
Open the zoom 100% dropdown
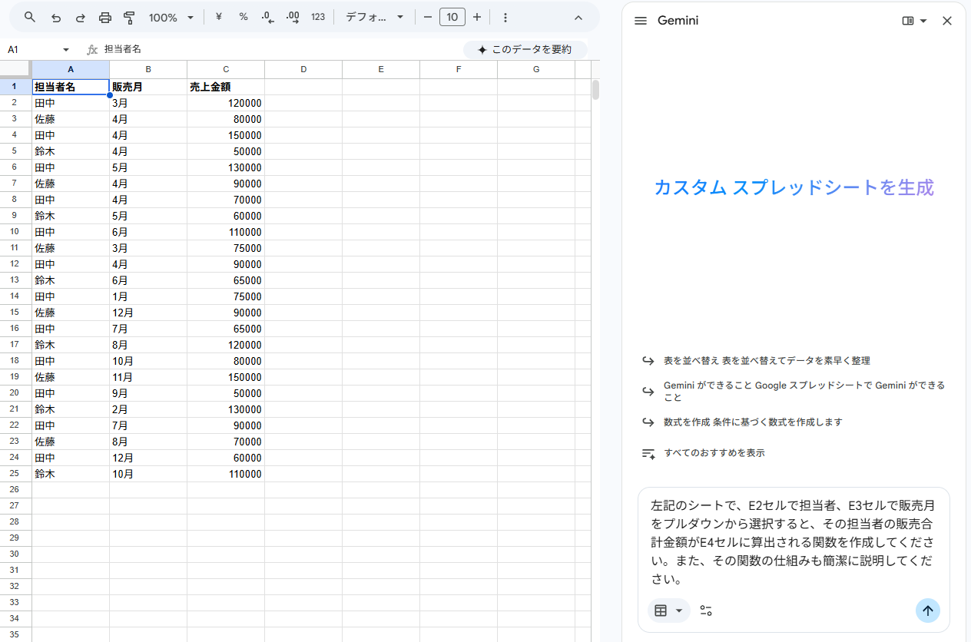pyautogui.click(x=171, y=17)
